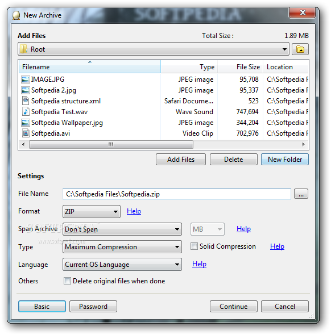This screenshot has width=331, height=335.
Task: Click the Delete button
Action: click(233, 160)
